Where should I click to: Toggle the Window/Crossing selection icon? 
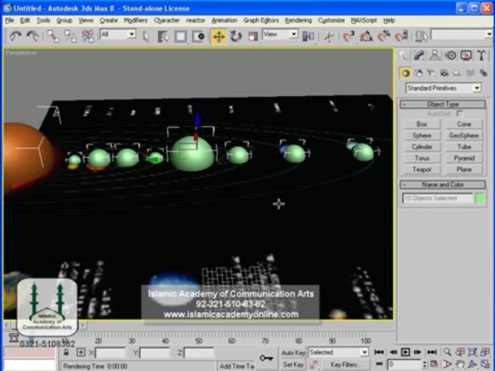coord(199,36)
